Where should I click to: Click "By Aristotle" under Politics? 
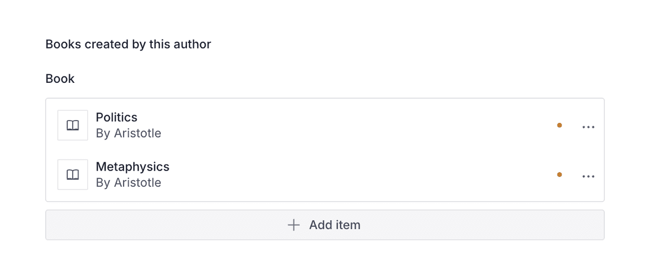coord(128,133)
